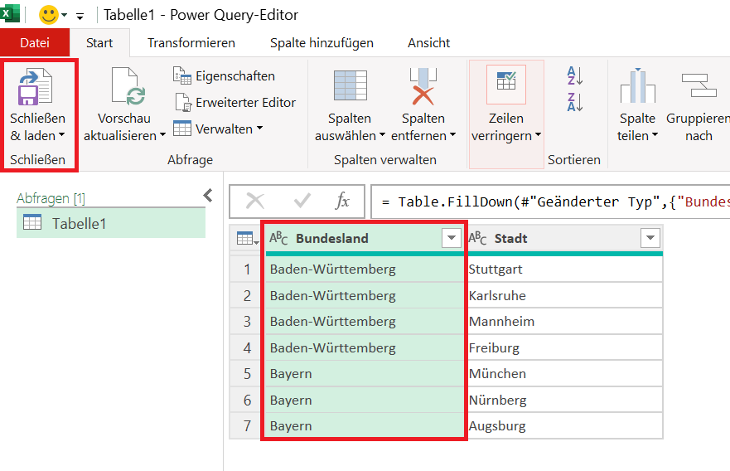This screenshot has height=471, width=730.
Task: Click Spalten auswählen icon
Action: coord(350,86)
